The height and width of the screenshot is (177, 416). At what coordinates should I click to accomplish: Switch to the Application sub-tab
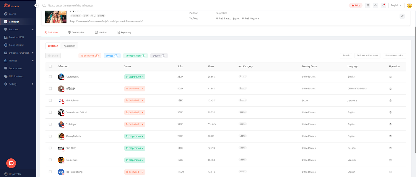click(70, 46)
